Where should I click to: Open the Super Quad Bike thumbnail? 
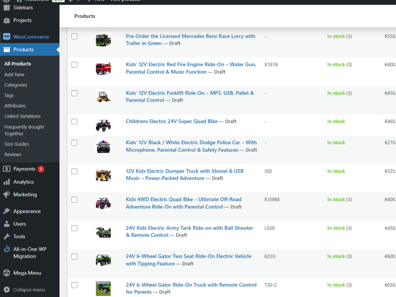point(103,125)
